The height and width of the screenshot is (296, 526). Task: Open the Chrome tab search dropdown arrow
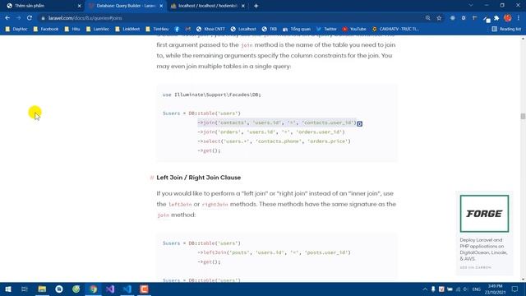click(471, 6)
